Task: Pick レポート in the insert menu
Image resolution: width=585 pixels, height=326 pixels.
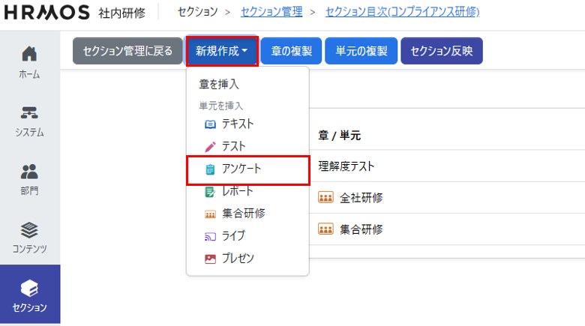Action: point(237,191)
